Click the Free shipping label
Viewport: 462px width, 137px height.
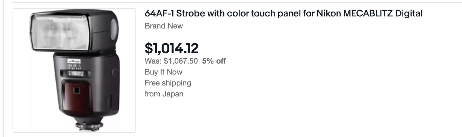coord(168,83)
